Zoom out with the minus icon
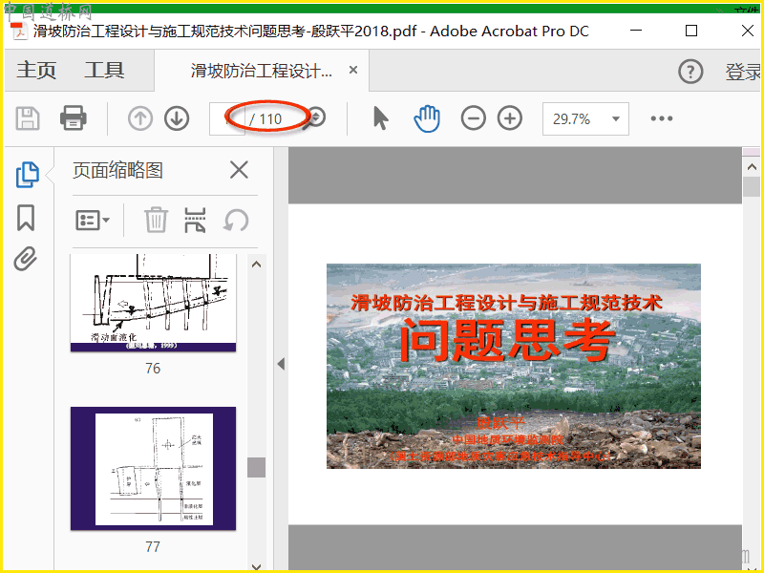 click(x=473, y=118)
